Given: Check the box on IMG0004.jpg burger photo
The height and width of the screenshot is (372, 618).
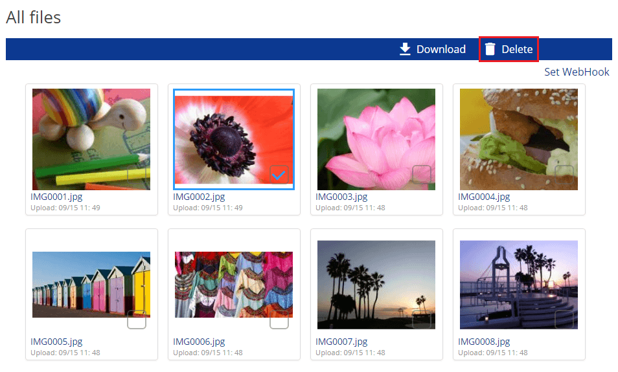Looking at the screenshot, I should [x=564, y=174].
